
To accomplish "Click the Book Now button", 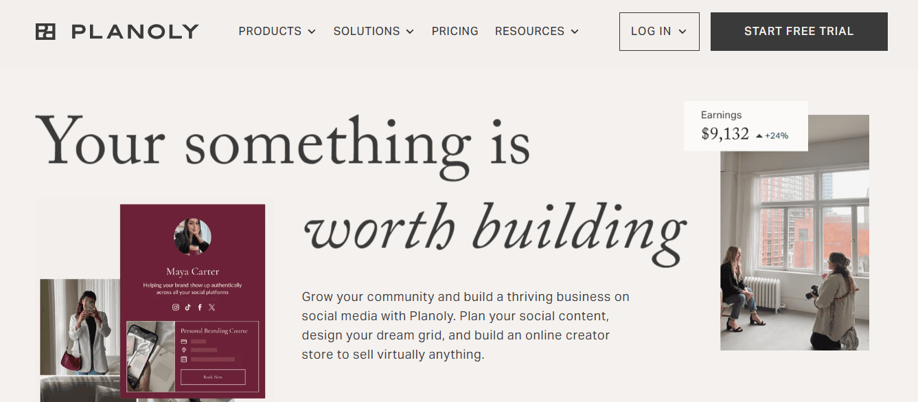I will tap(213, 377).
